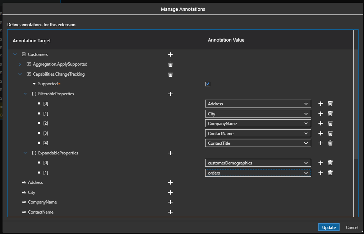This screenshot has width=364, height=234.
Task: Collapse the ExpandableProperties collection
Action: click(25, 153)
